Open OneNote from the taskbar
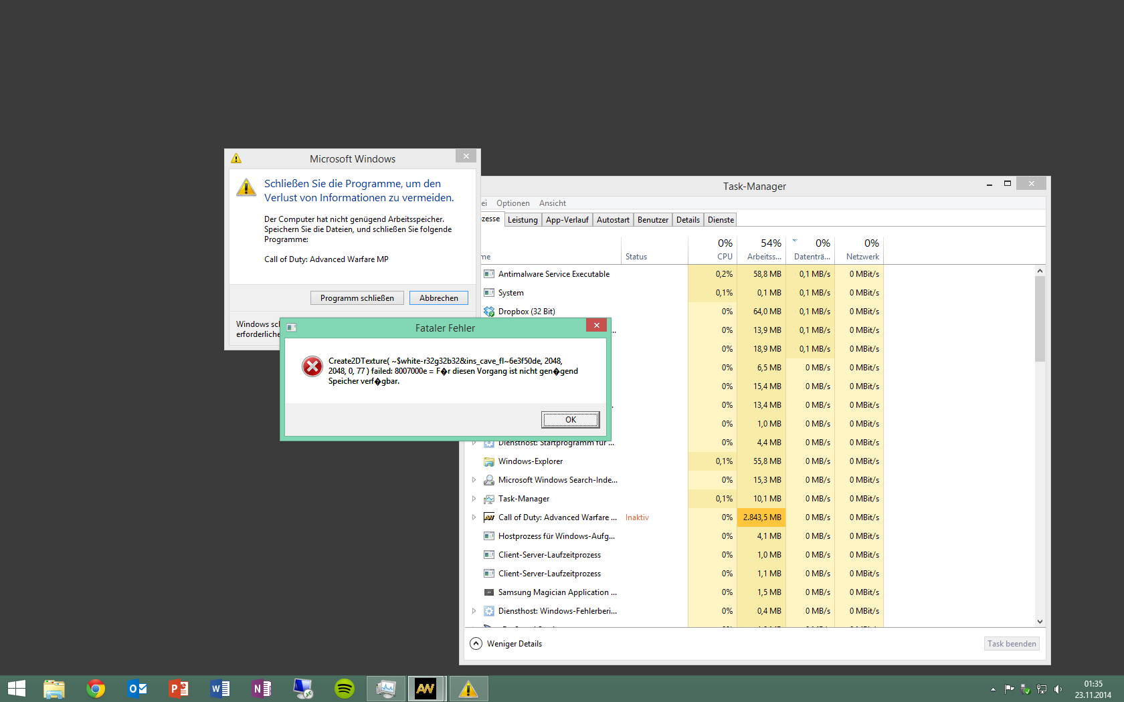Screen dimensions: 1124x702 pos(262,689)
